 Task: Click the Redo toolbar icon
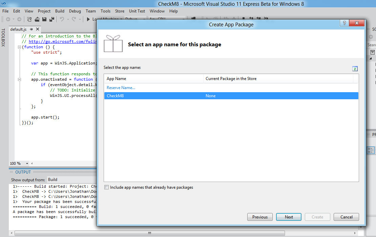[x=74, y=19]
